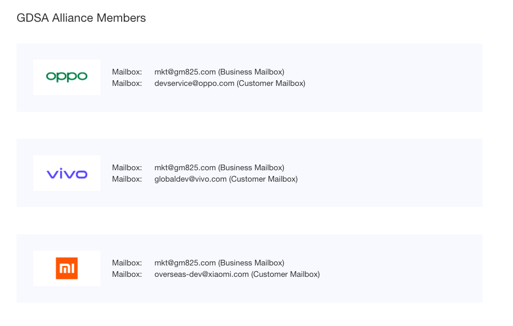Click mkt@gm825.com in the vivo card

tap(185, 168)
